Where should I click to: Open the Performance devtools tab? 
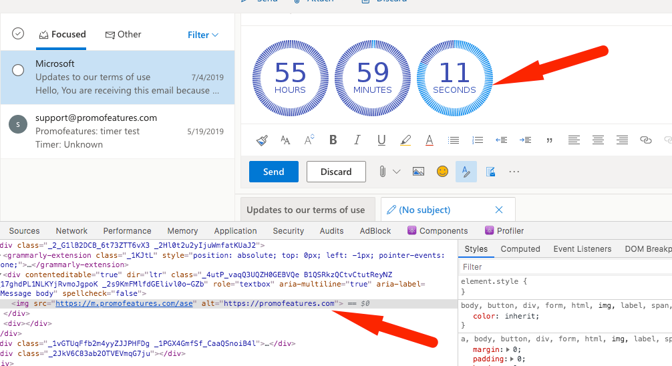128,231
